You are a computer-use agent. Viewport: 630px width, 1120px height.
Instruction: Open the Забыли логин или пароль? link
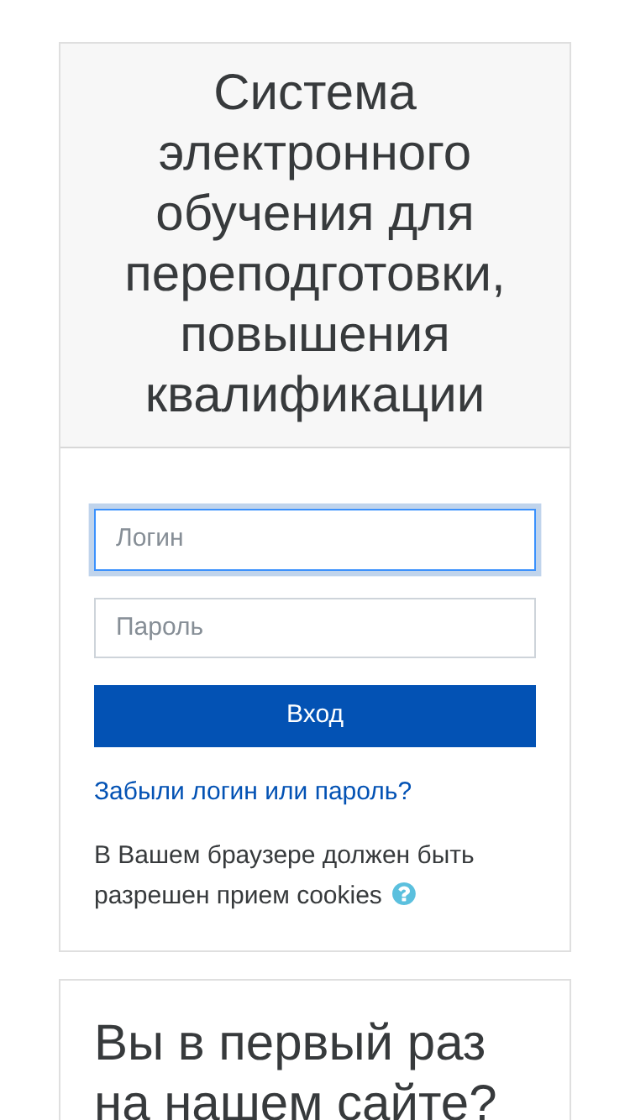point(253,791)
